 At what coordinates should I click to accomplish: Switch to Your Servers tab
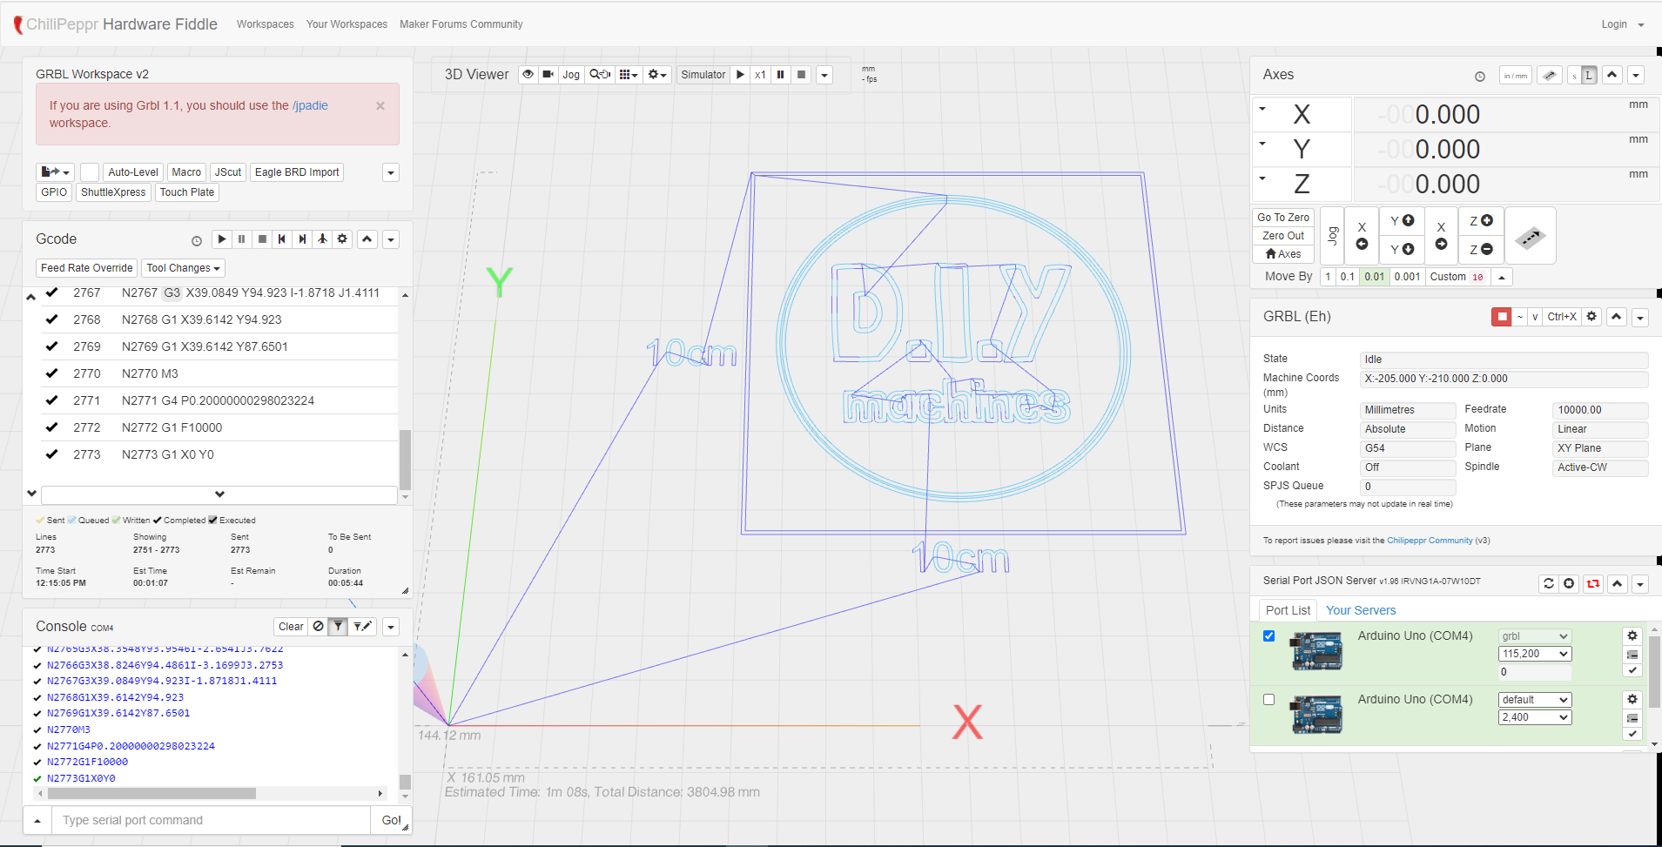[x=1361, y=610]
